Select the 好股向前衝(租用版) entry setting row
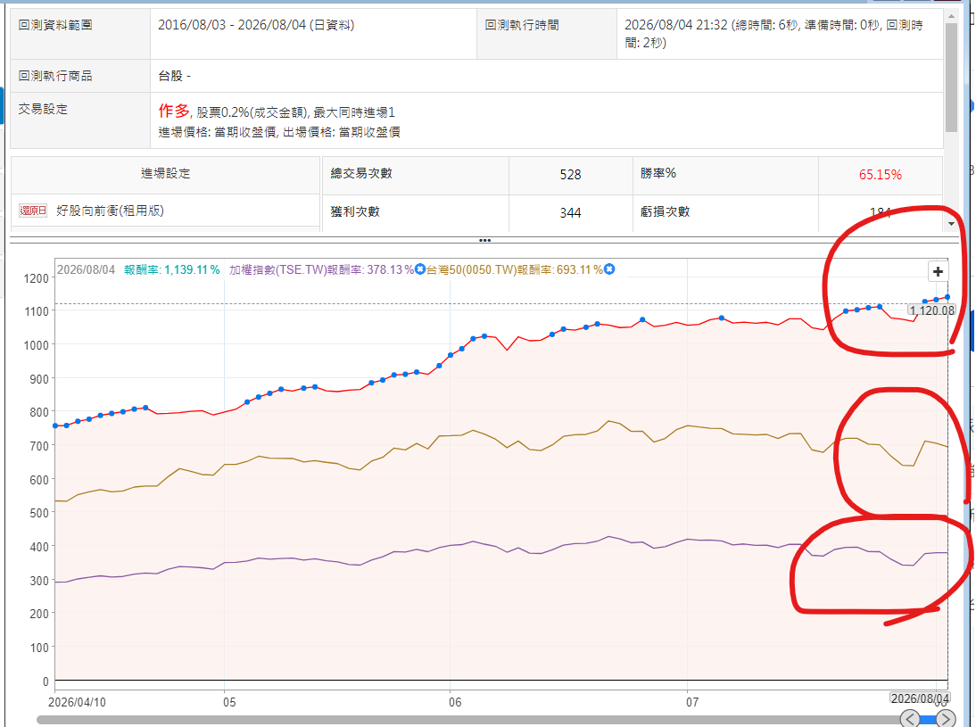This screenshot has width=976, height=727. 165,211
